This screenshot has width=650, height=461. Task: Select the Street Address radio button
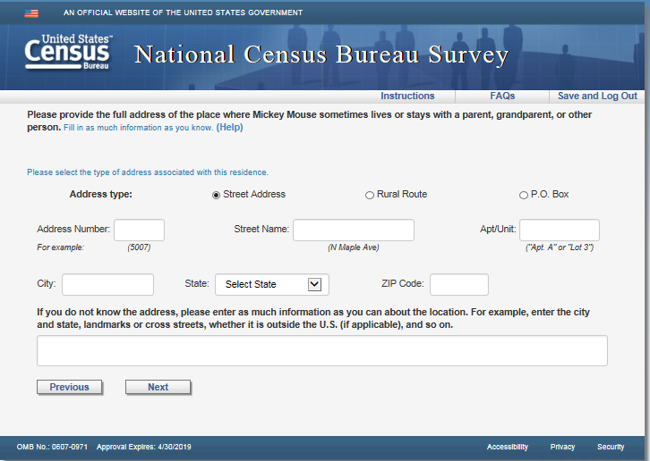click(x=216, y=196)
